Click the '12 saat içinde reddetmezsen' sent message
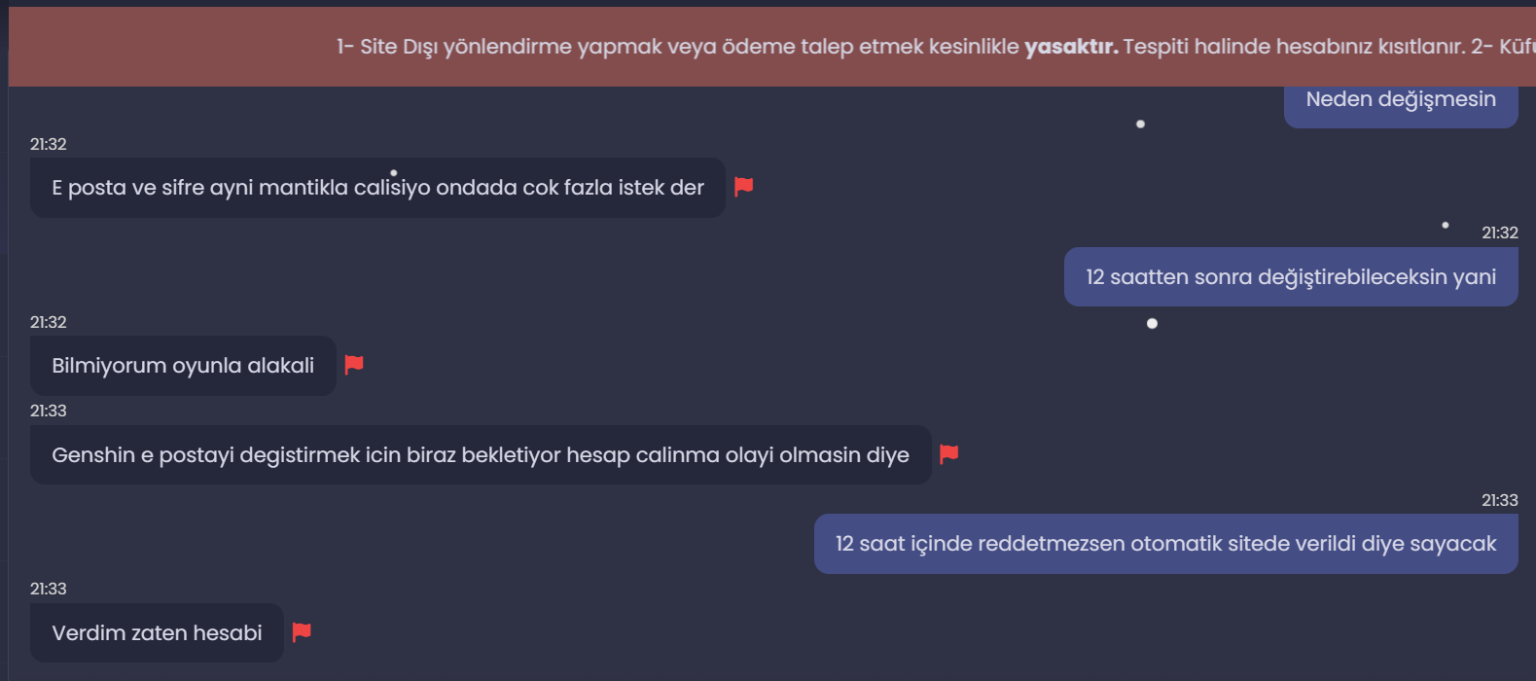Image resolution: width=1536 pixels, height=681 pixels. pyautogui.click(x=1166, y=544)
